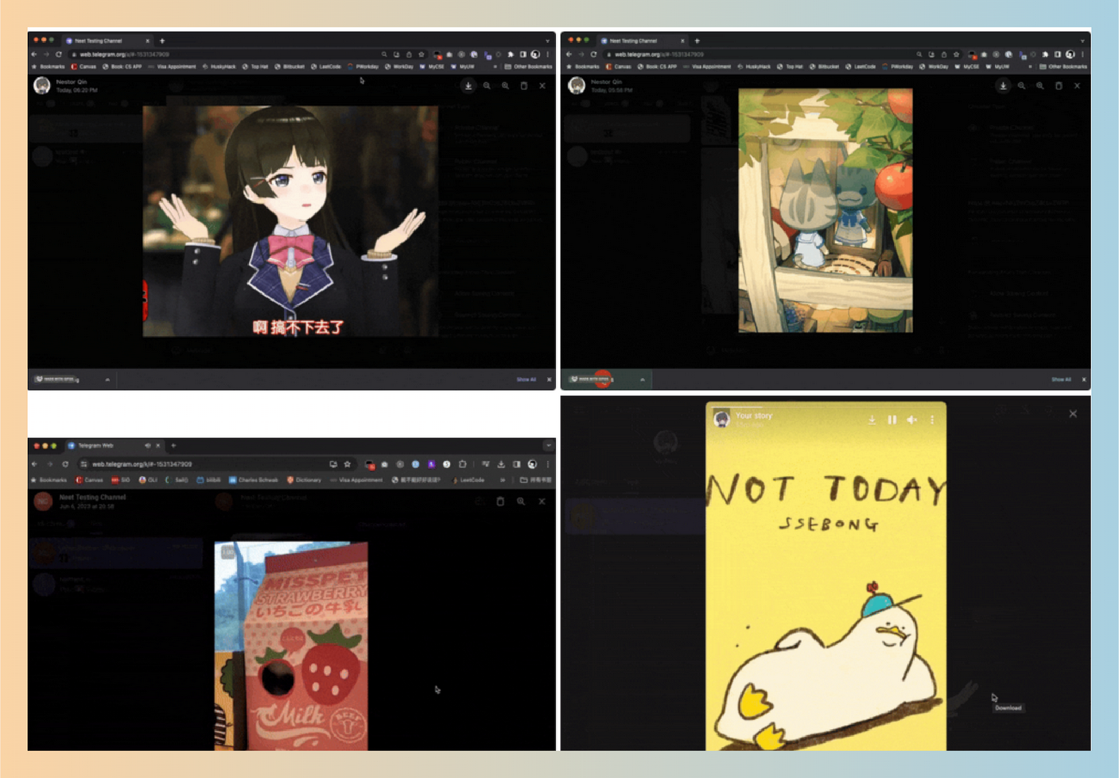Viewport: 1119px width, 778px height.
Task: Open Chrome downloads icon in strawberry milk window
Action: (x=501, y=464)
